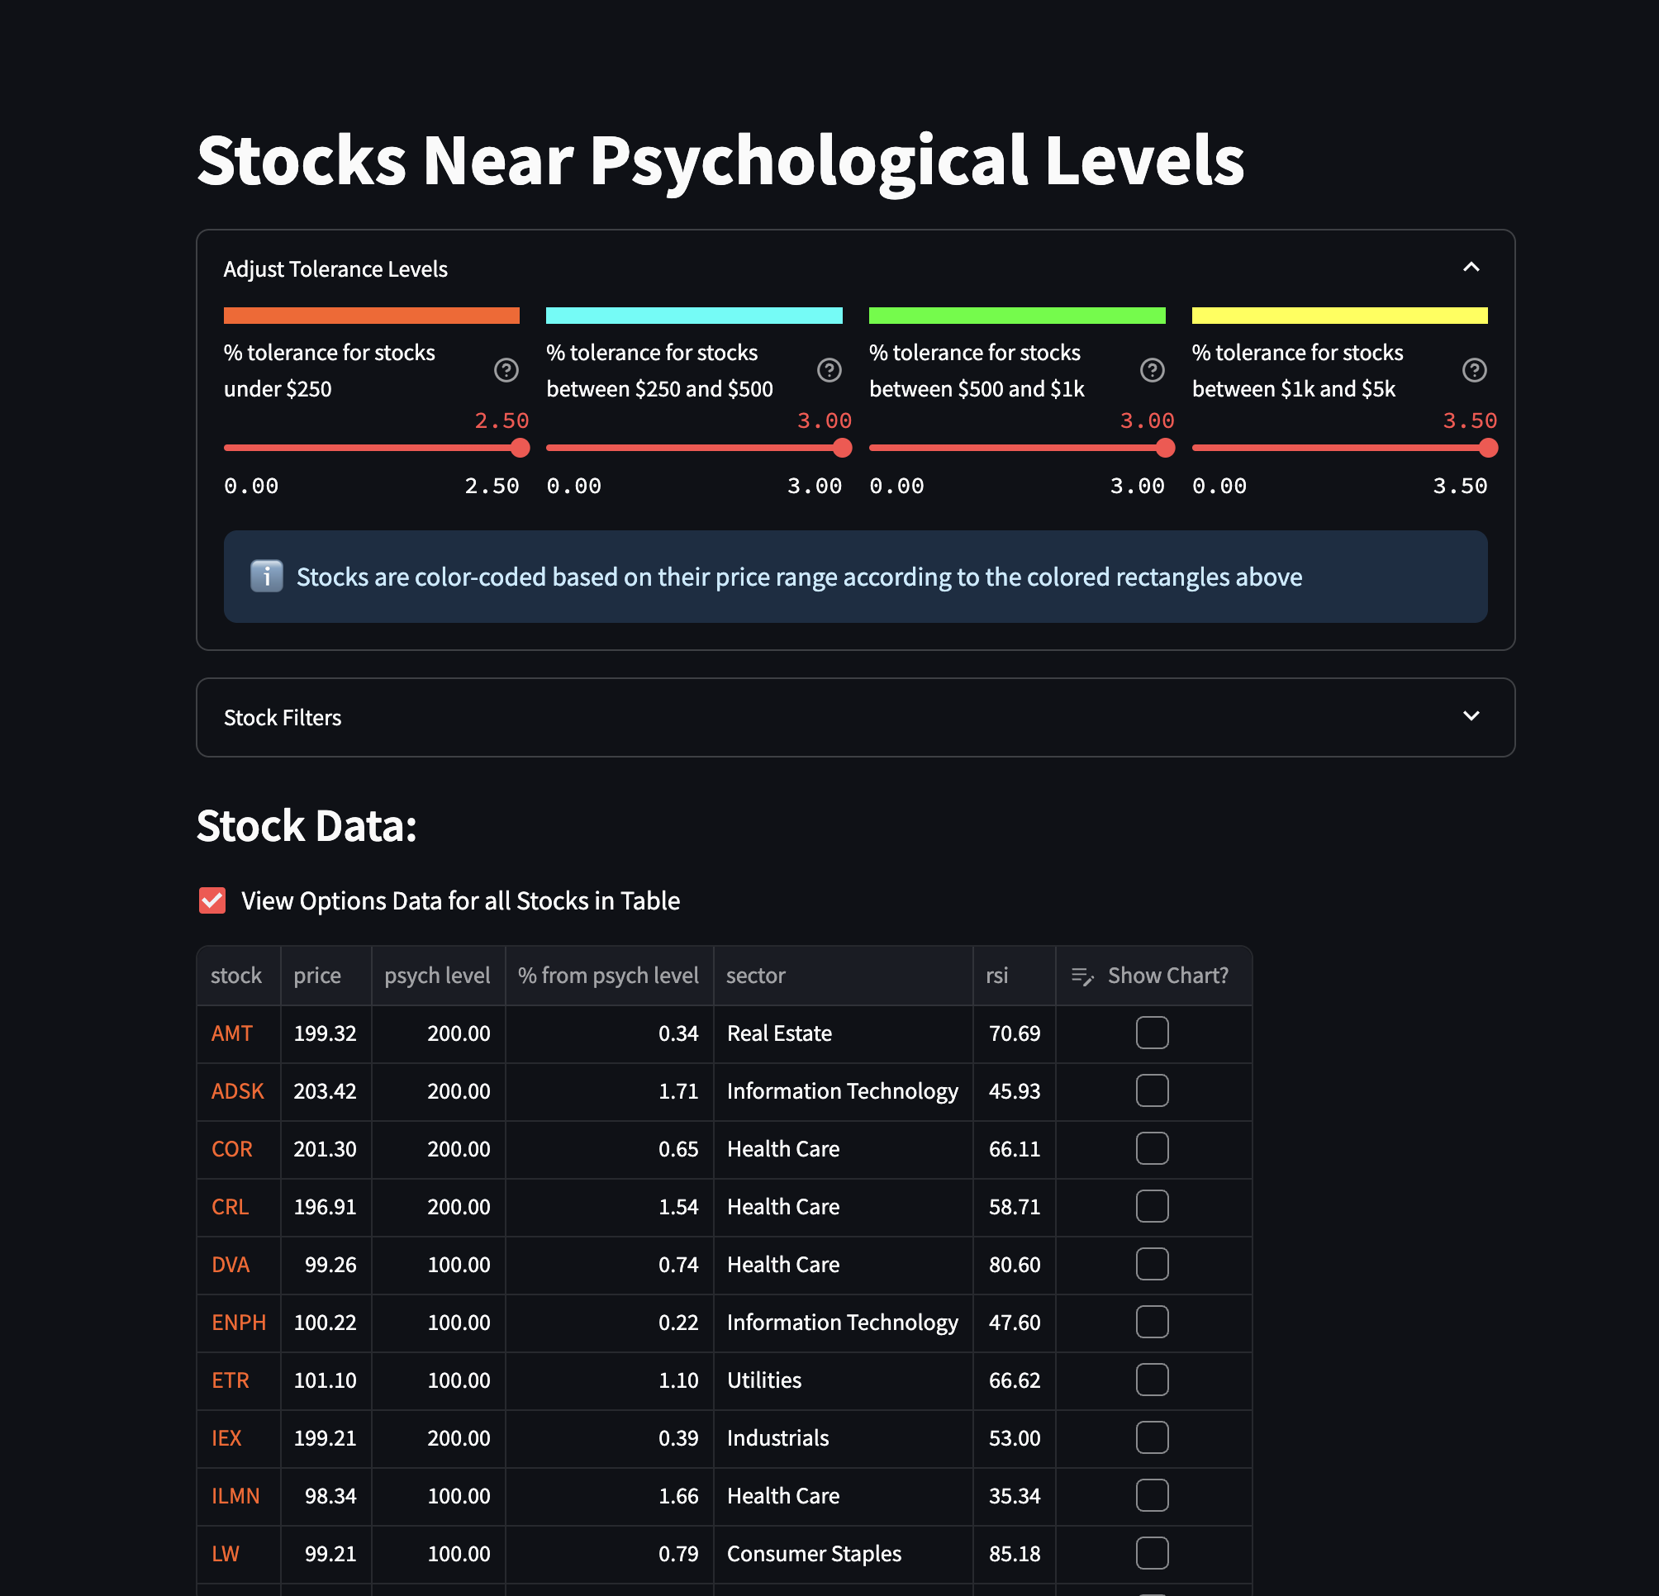
Task: Click the rsi column header
Action: pos(997,976)
